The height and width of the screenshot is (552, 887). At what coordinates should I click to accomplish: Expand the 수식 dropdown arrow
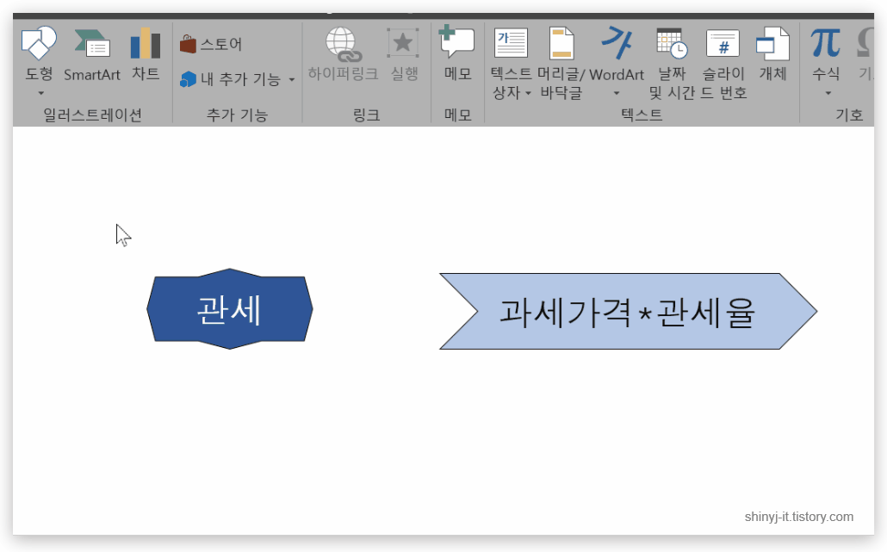point(828,93)
